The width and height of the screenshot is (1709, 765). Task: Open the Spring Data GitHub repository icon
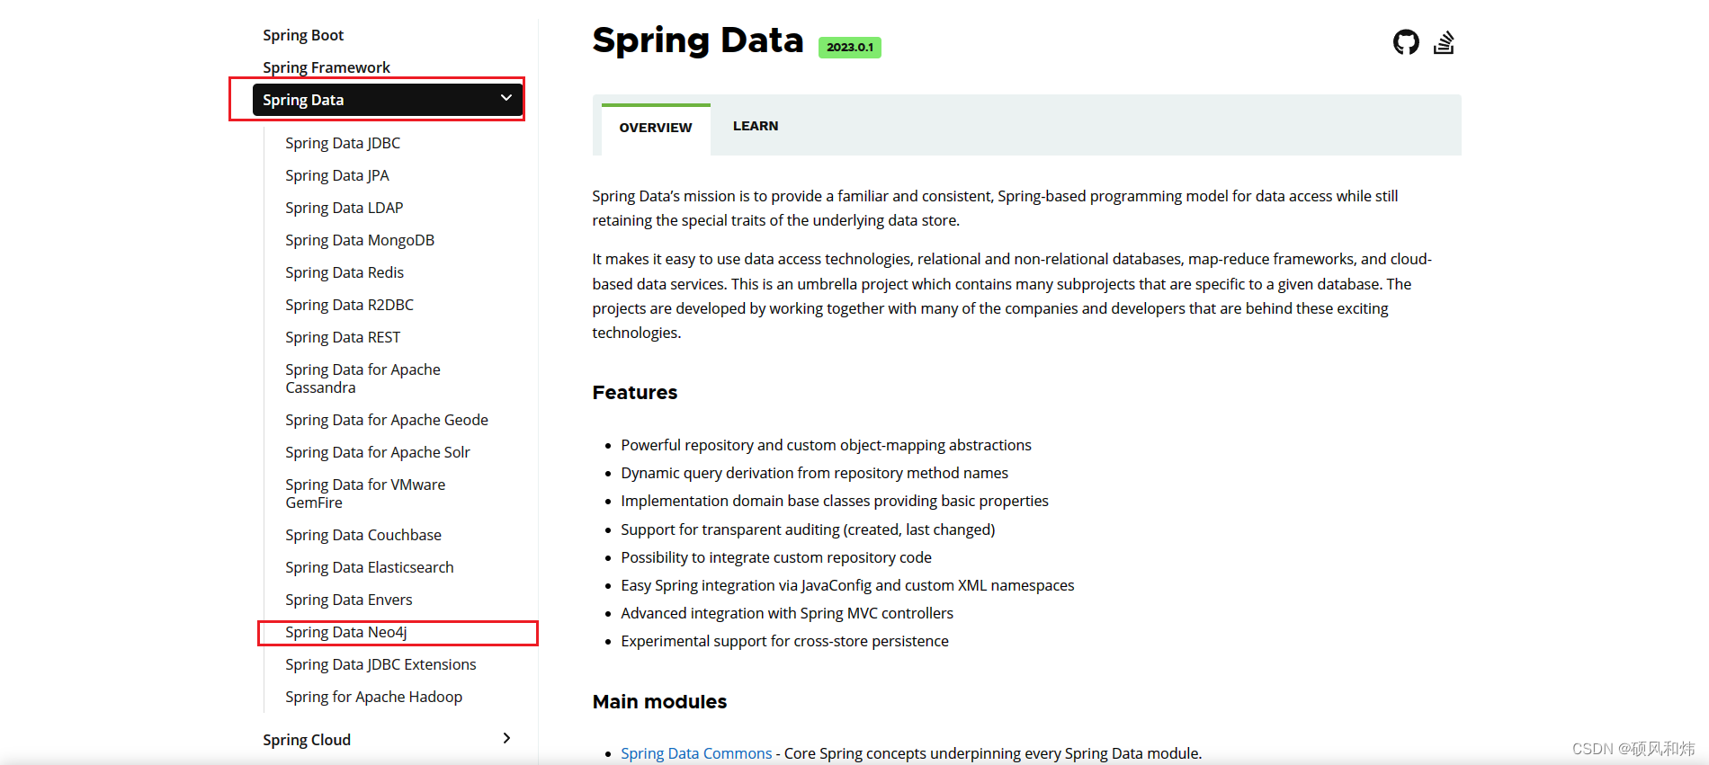[1406, 42]
